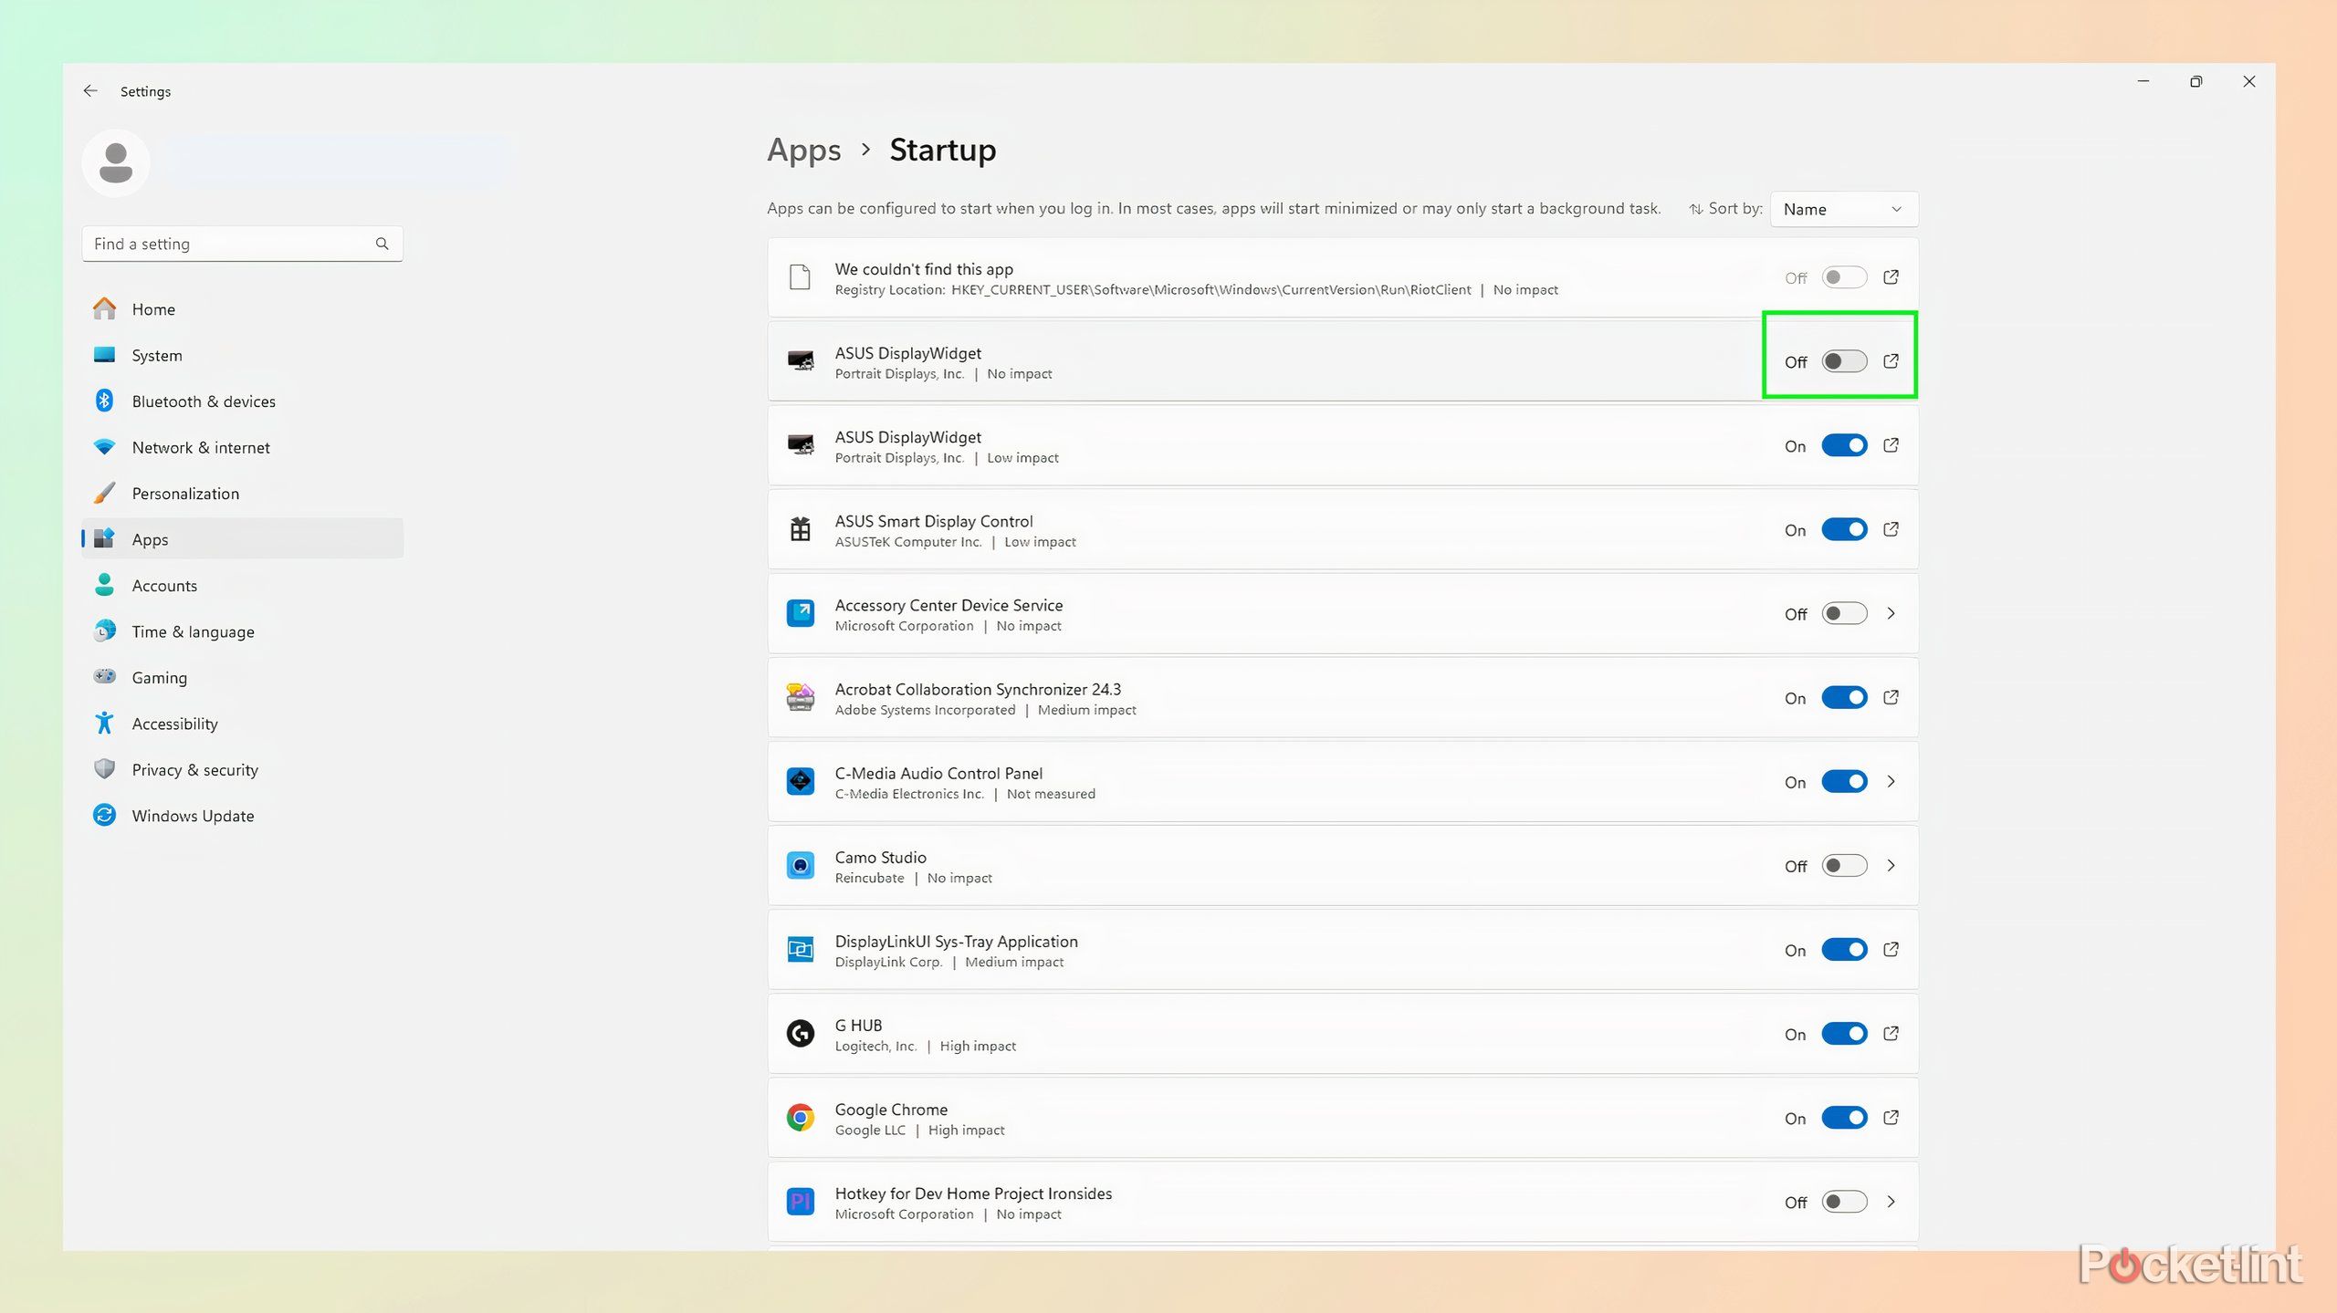Open Windows Update from the sidebar
The image size is (2337, 1313).
(x=192, y=816)
